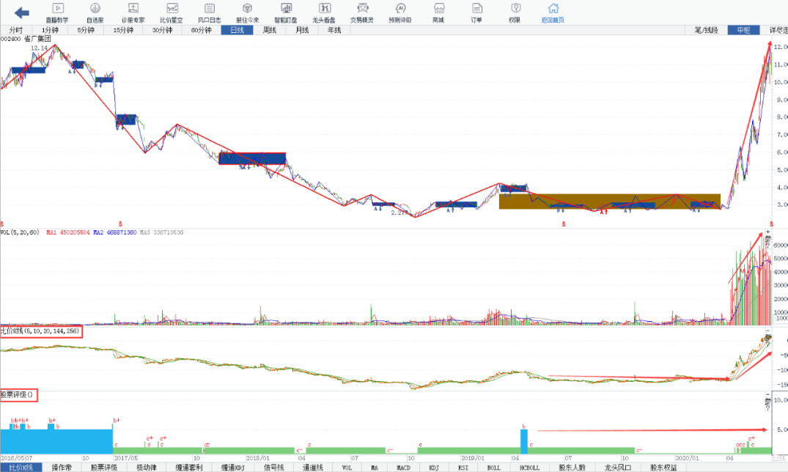Viewport: 788px width, 472px height.
Task: Toggle 详尽走势 view at top right
Action: tap(776, 30)
